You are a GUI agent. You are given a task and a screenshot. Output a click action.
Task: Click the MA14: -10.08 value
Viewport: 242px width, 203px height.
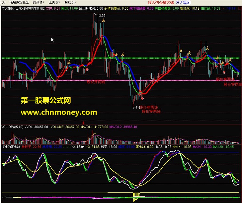click(182, 147)
